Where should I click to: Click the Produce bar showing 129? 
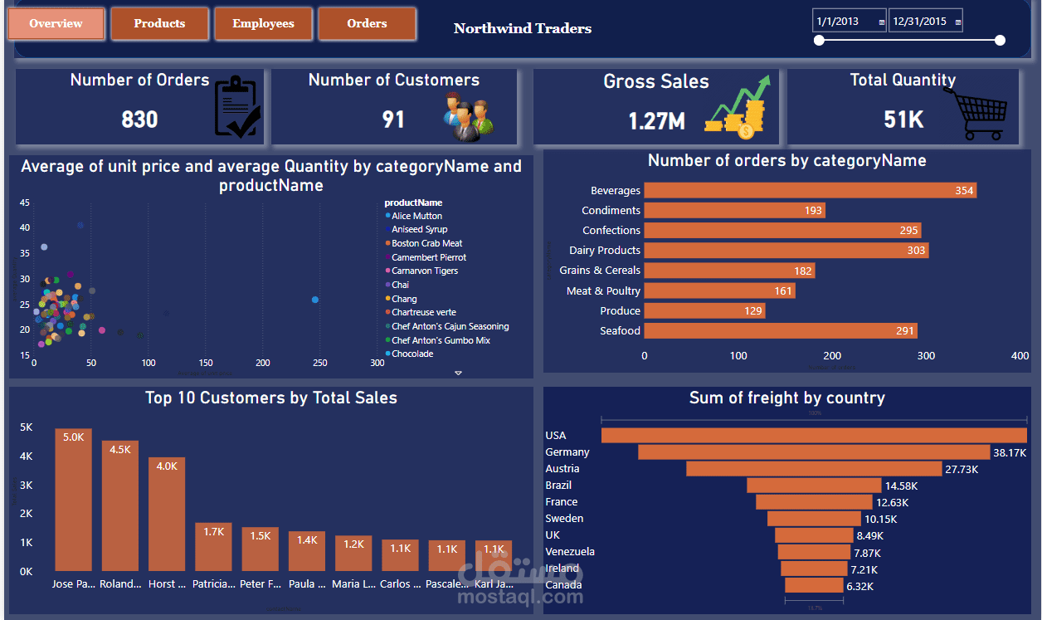pyautogui.click(x=705, y=310)
